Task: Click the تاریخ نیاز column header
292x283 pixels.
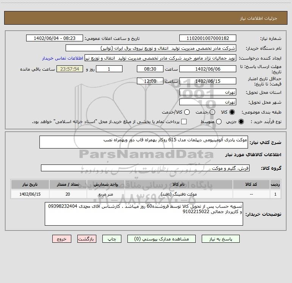Action: 30,184
